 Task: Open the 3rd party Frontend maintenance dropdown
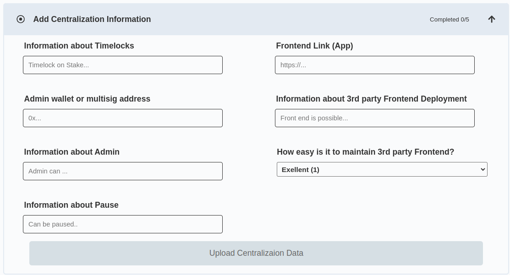382,169
